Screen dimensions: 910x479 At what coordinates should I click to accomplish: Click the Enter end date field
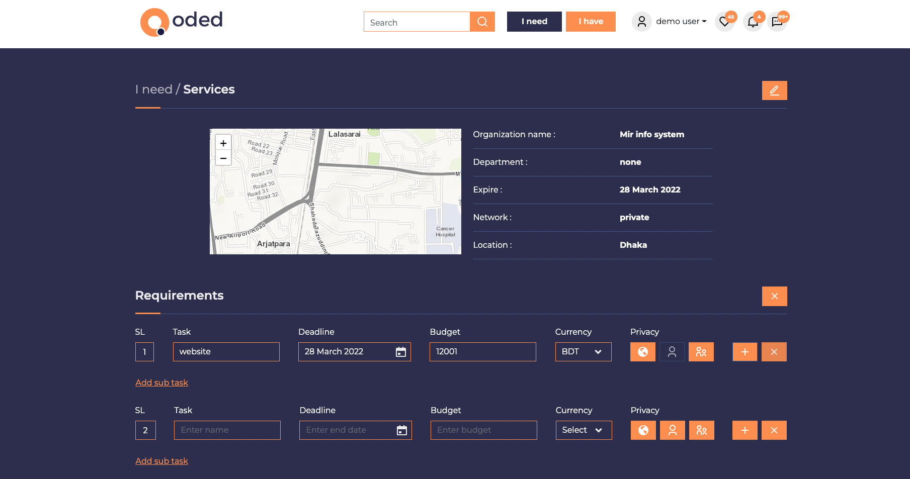tap(356, 430)
